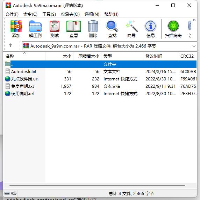Click the drive icon in status bar
The width and height of the screenshot is (200, 200).
pos(7,193)
